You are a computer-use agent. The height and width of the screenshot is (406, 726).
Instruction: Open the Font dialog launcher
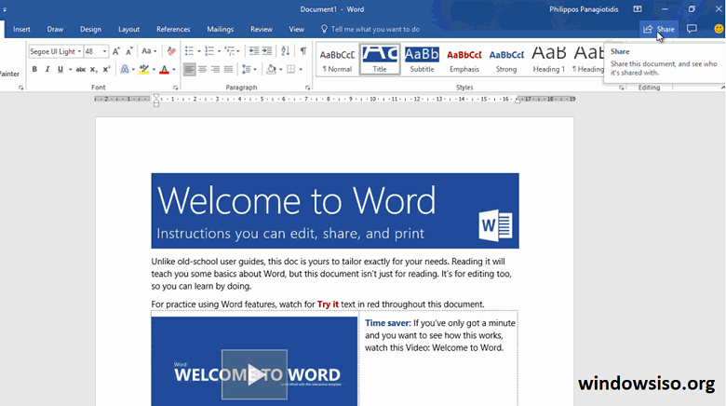pos(176,88)
